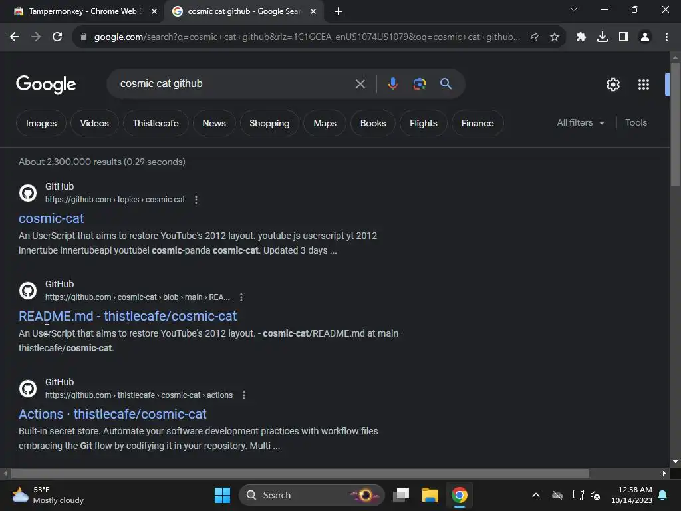The width and height of the screenshot is (681, 511).
Task: Search by image with Google Lens
Action: 420,84
